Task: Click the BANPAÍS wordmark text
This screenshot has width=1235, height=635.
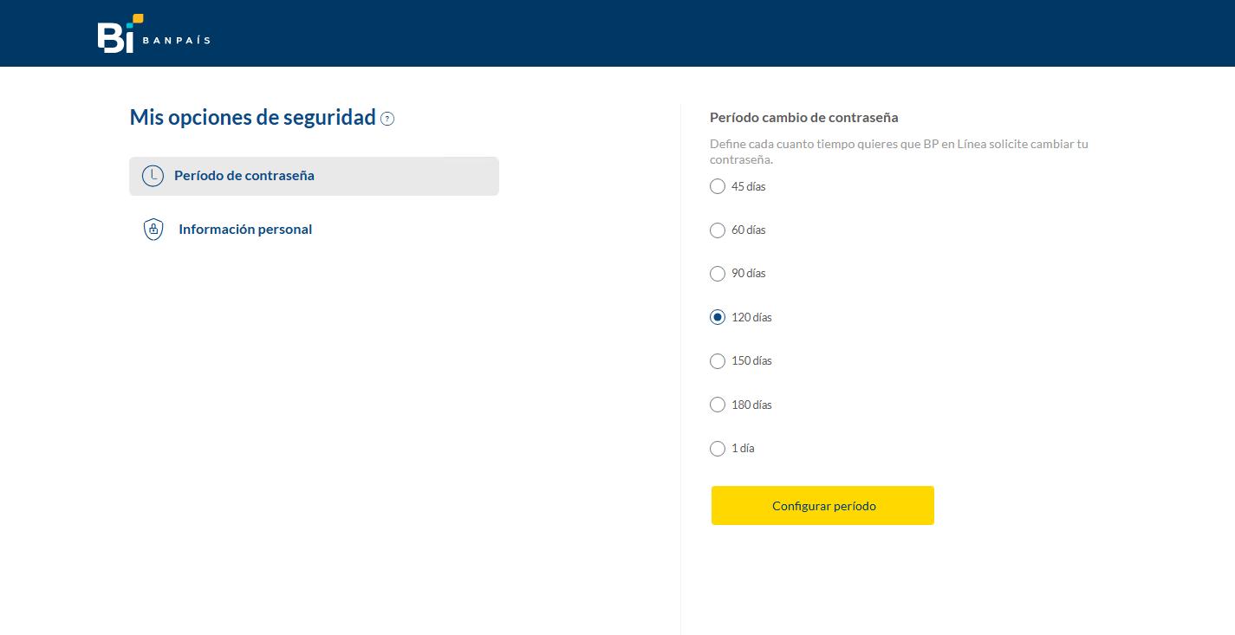Action: [x=176, y=40]
